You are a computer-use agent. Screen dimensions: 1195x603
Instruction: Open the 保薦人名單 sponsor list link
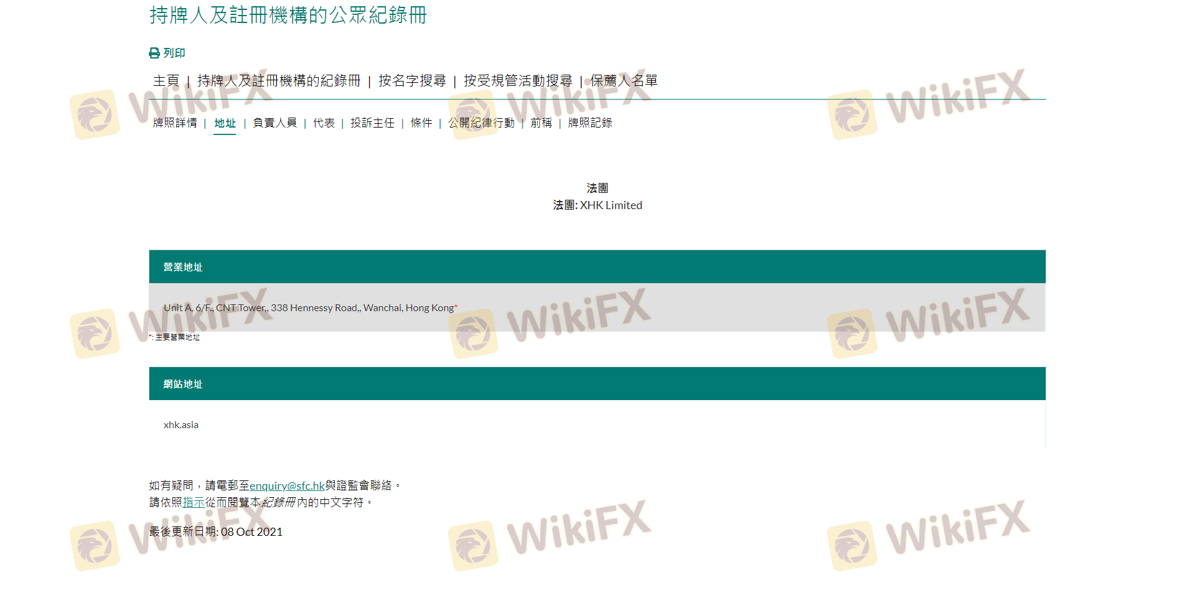tap(624, 81)
